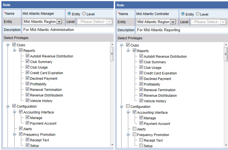Image resolution: width=228 pixels, height=150 pixels.
Task: Uncheck Club Summary in the Manager role panel
Action: (27, 62)
